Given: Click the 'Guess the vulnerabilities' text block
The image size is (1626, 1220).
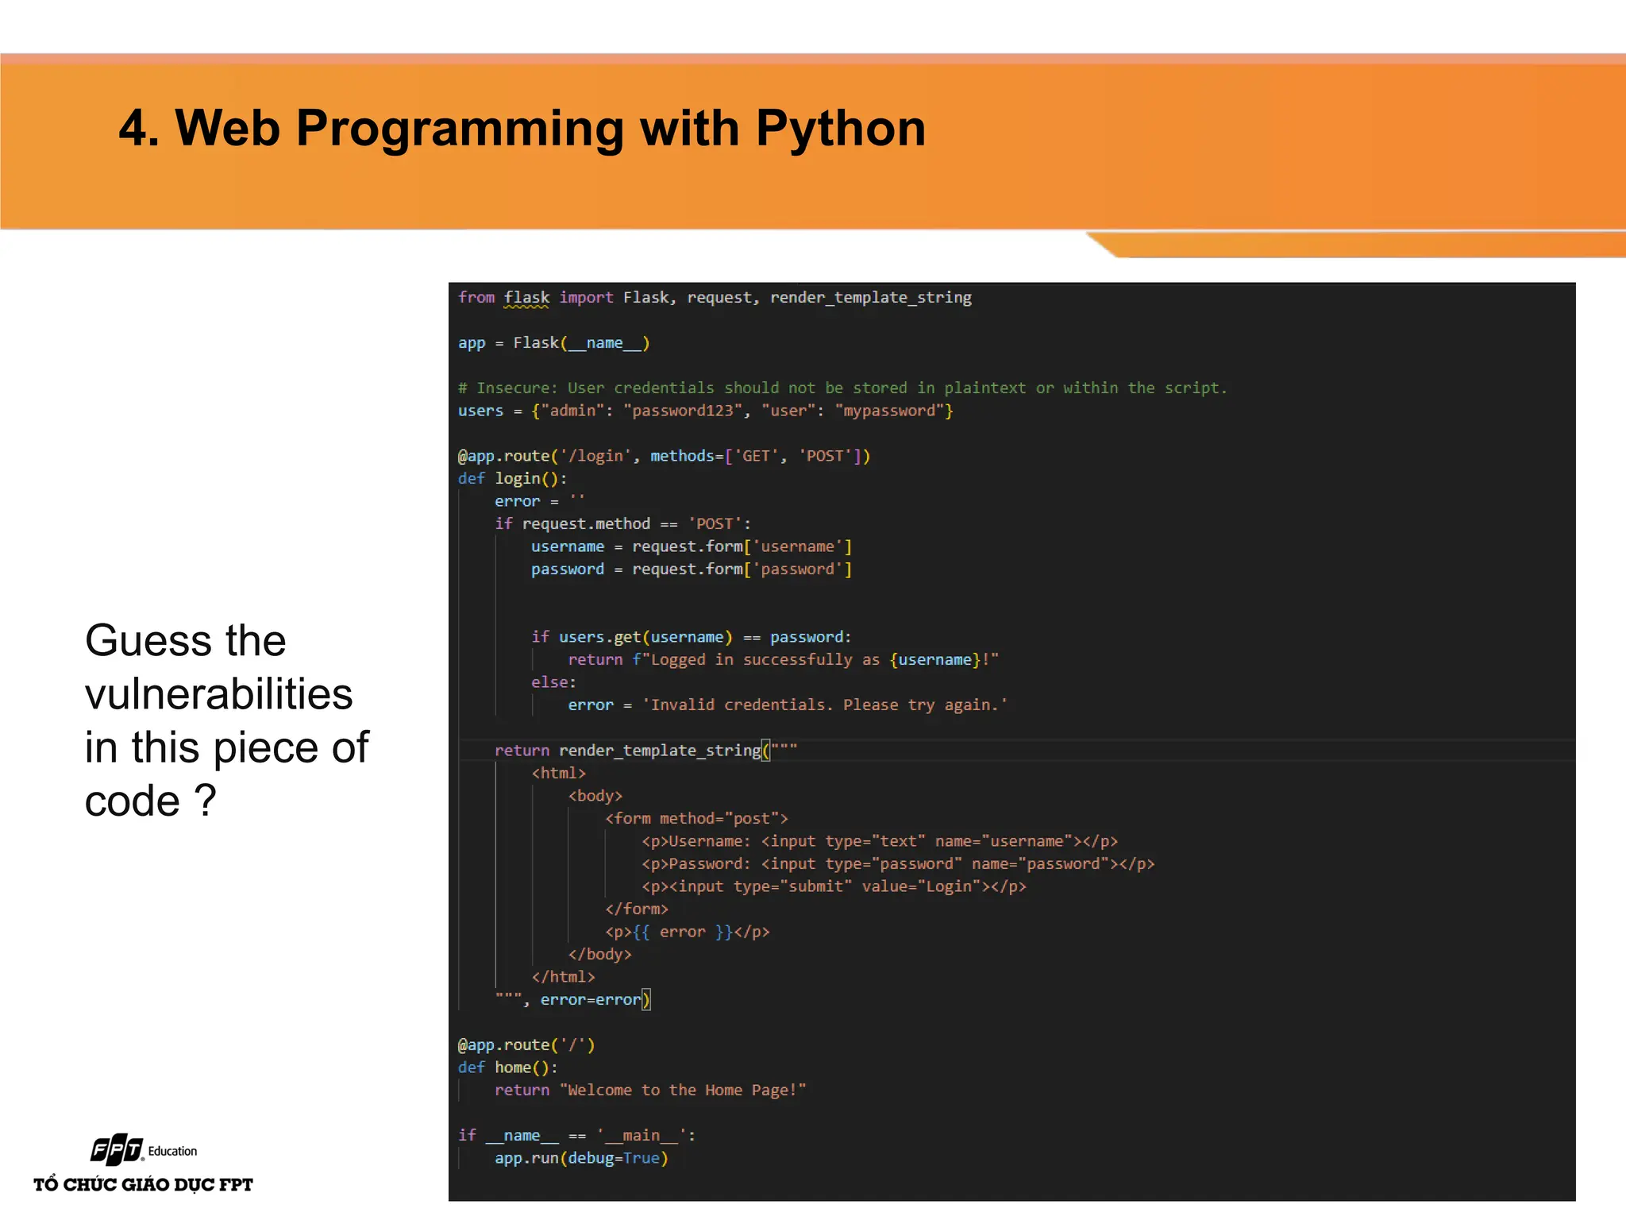Looking at the screenshot, I should [x=226, y=720].
